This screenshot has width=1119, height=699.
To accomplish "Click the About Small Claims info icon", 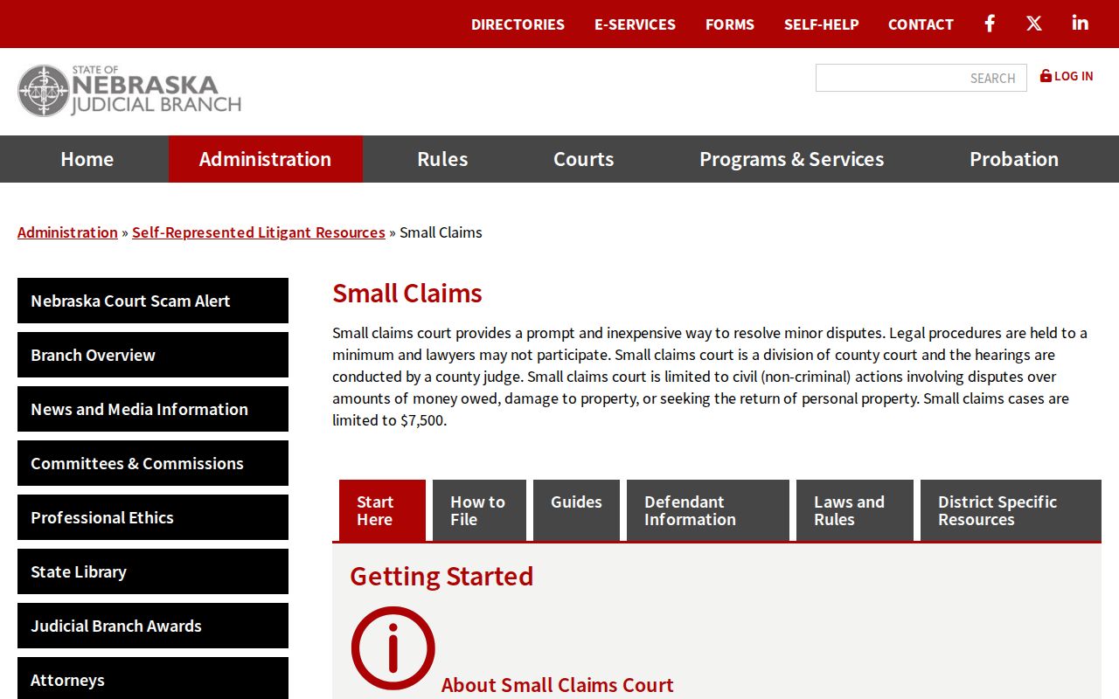I will 393,648.
